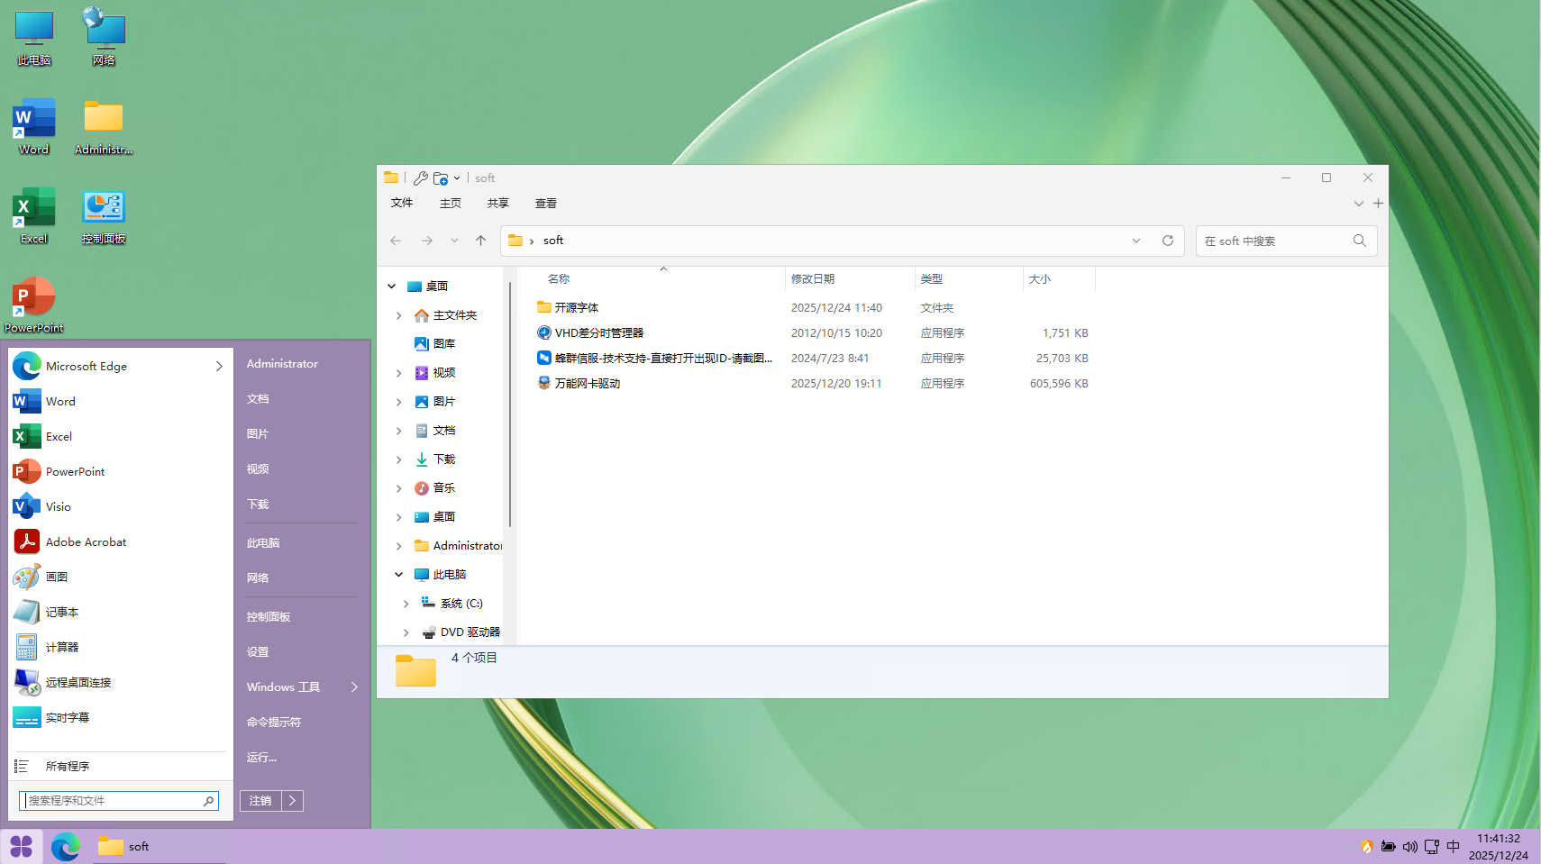Open the volume icon in the system tray
Viewport: 1541px width, 864px height.
click(x=1409, y=847)
